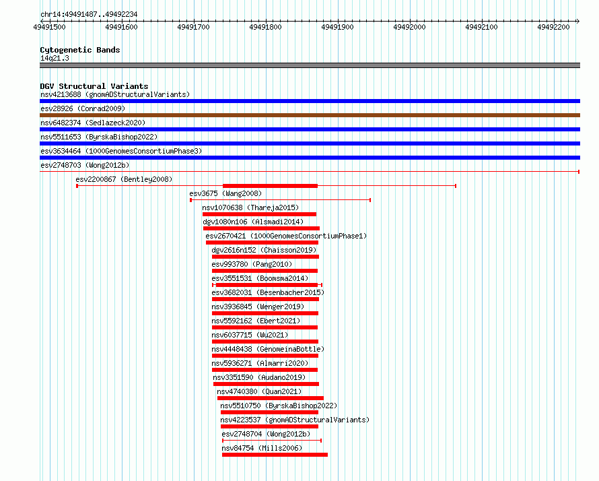Click the nsv6482374 (Sedlazeck2020) label
This screenshot has width=599, height=481.
coord(93,123)
